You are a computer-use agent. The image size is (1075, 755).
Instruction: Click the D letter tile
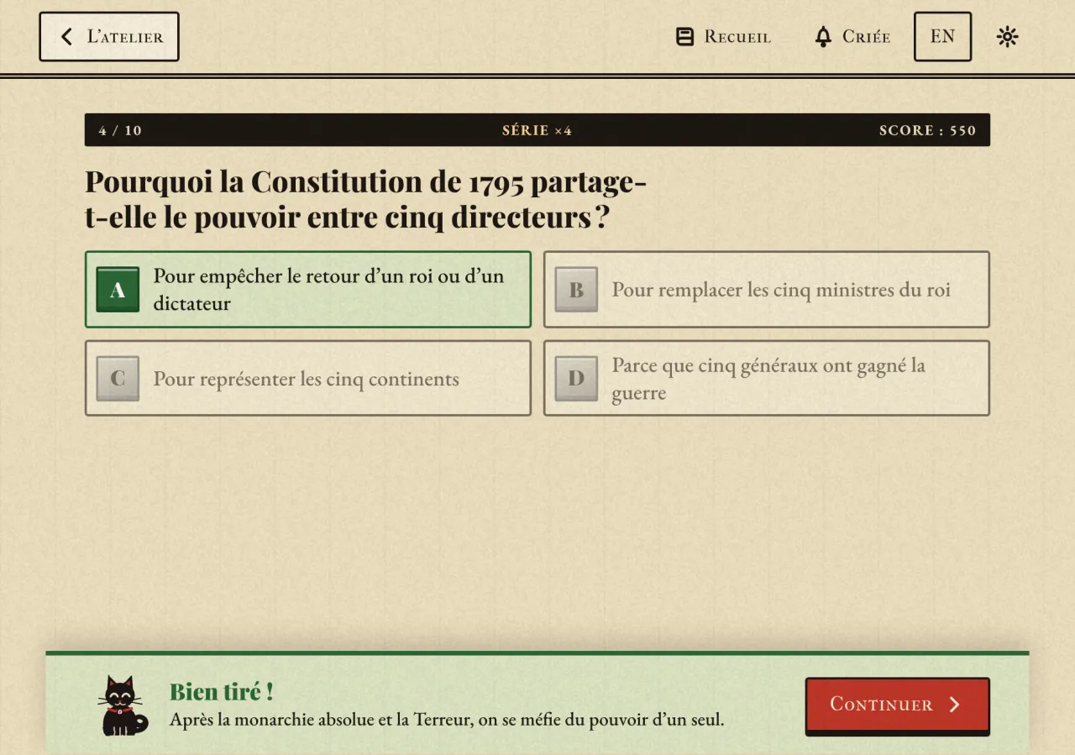576,379
